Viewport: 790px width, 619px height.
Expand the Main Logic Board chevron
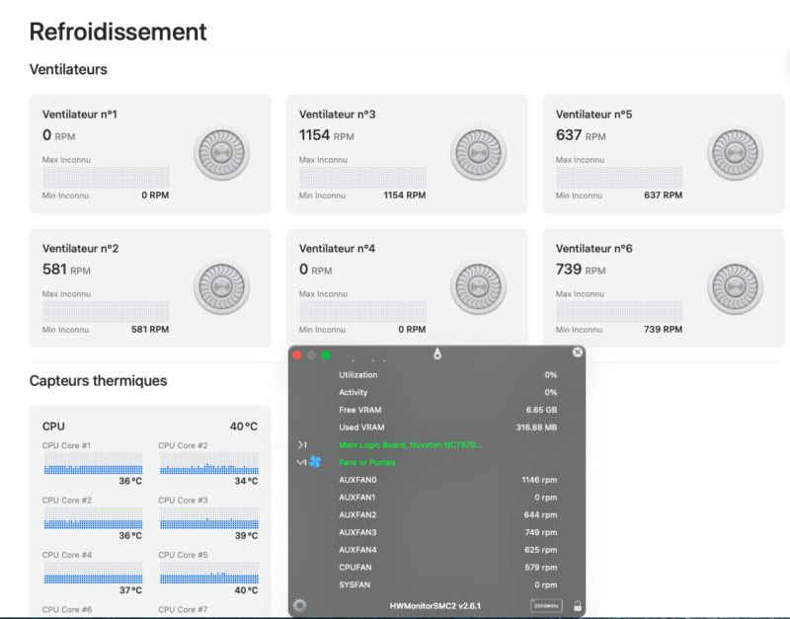(302, 444)
